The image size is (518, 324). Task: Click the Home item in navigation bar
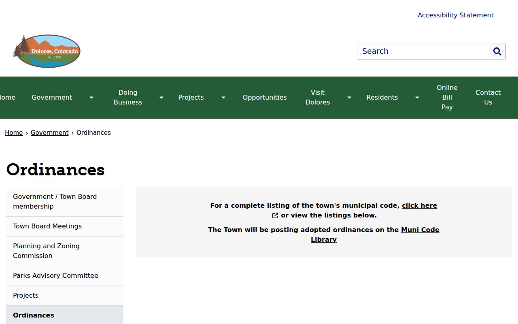[x=8, y=98]
